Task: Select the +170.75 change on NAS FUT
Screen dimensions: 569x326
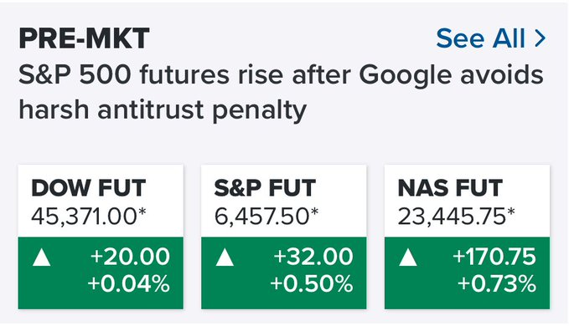Action: 494,257
